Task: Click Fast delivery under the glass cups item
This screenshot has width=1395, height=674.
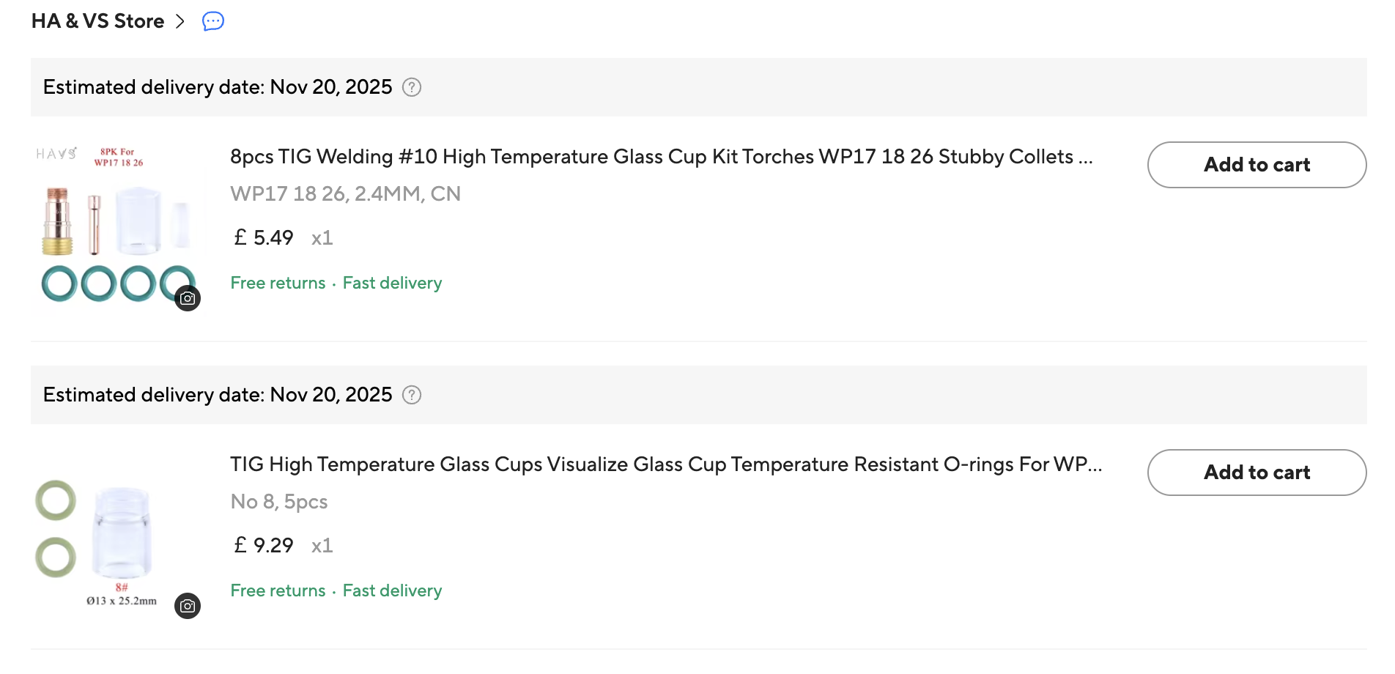Action: point(393,590)
